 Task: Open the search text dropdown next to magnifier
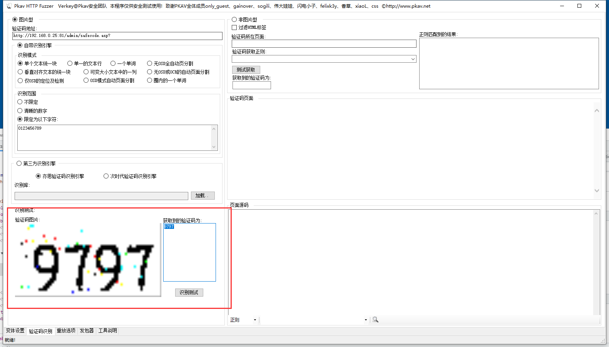366,320
